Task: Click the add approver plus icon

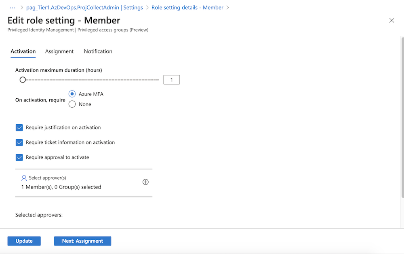Action: [145, 182]
